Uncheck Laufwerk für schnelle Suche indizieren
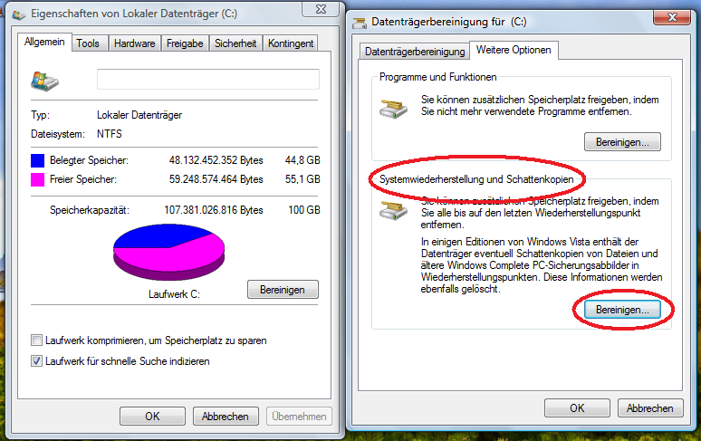This screenshot has width=701, height=441. coord(36,361)
